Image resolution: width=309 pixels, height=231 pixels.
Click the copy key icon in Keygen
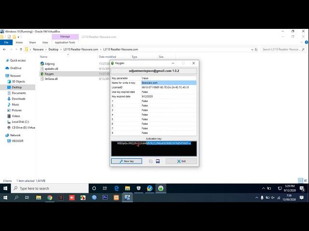151,161
